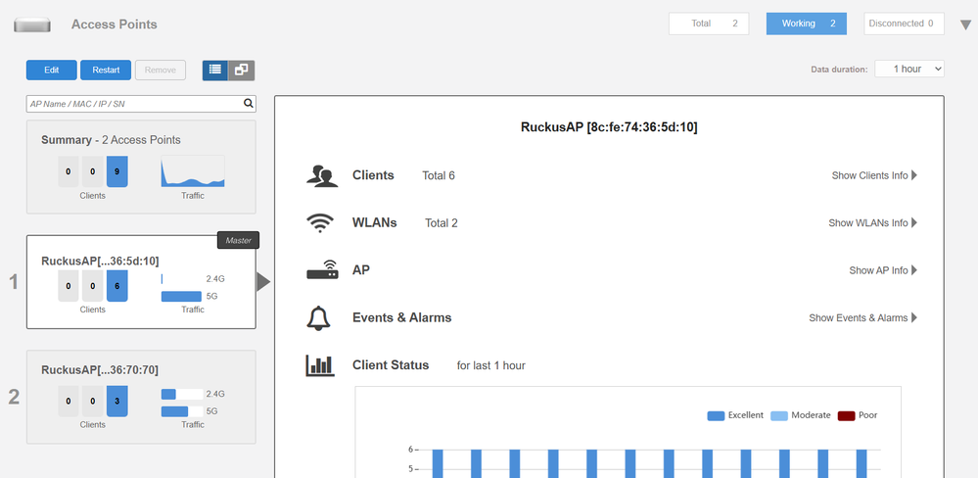Switch to group view icon

pyautogui.click(x=241, y=70)
